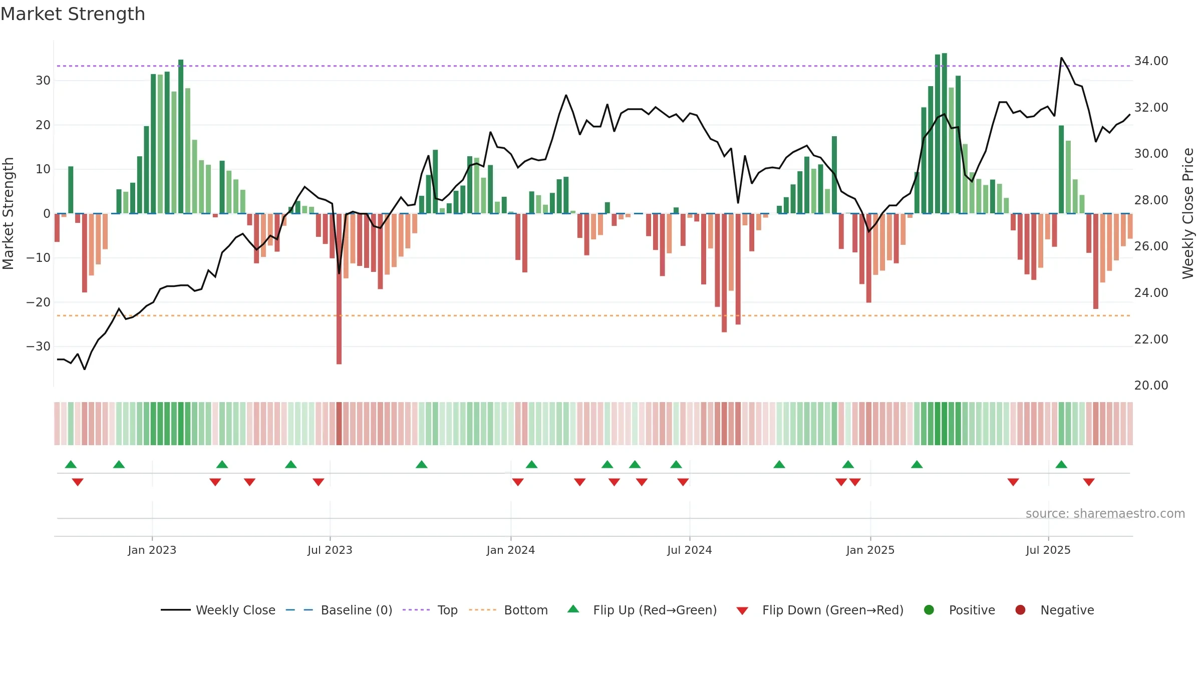
Task: Click the Jul 2024 axis label
Action: (690, 550)
